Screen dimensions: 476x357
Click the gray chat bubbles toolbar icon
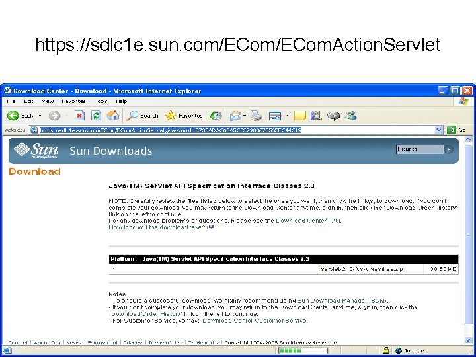(x=334, y=116)
